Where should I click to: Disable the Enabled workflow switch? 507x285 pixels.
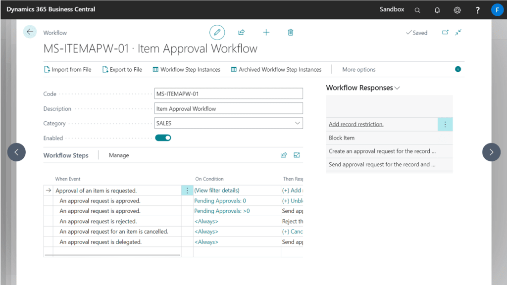(163, 138)
